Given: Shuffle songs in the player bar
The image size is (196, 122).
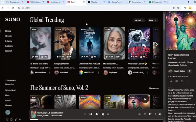Looking at the screenshot, I should pos(85,114).
